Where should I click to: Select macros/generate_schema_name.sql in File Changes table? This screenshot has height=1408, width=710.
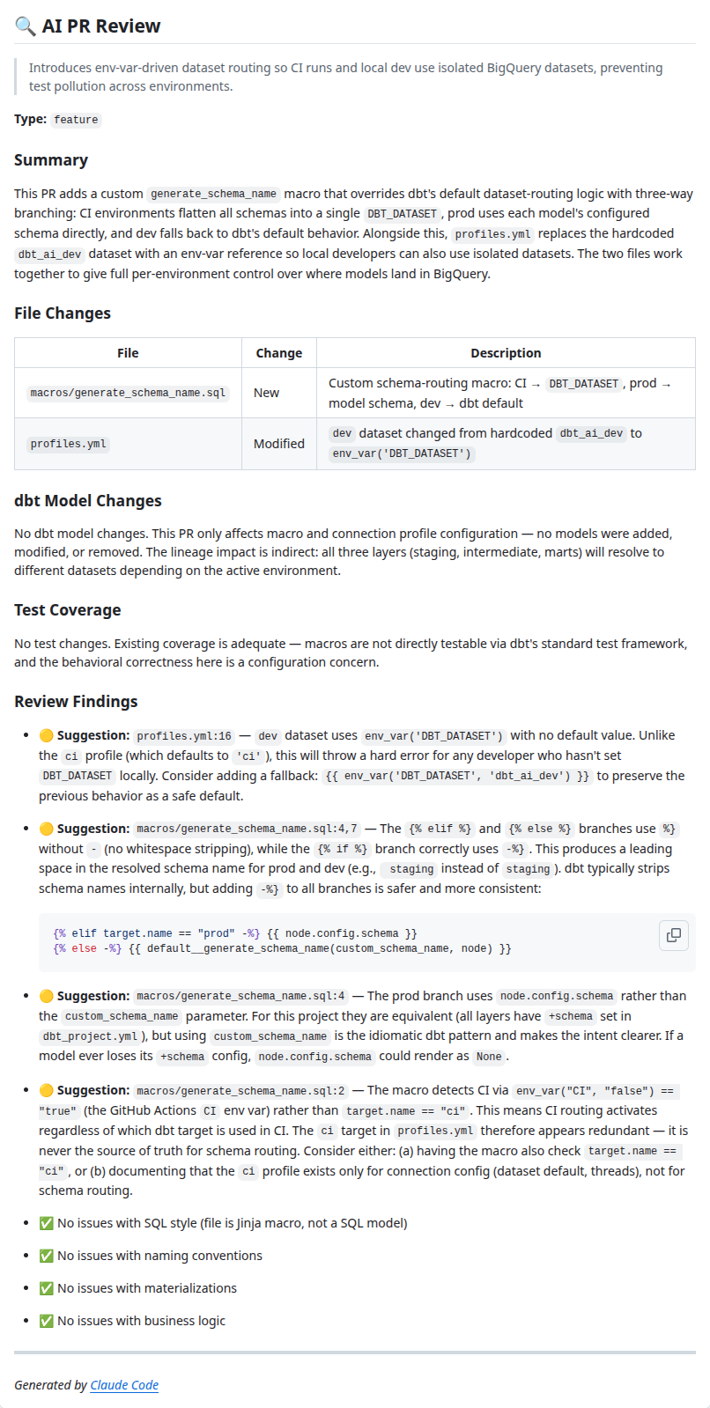pyautogui.click(x=128, y=393)
